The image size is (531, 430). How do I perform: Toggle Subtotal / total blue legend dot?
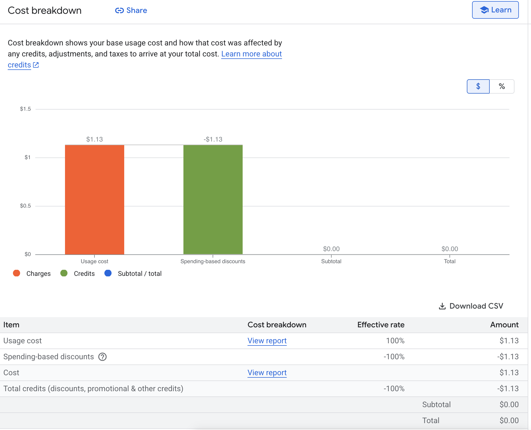[108, 273]
